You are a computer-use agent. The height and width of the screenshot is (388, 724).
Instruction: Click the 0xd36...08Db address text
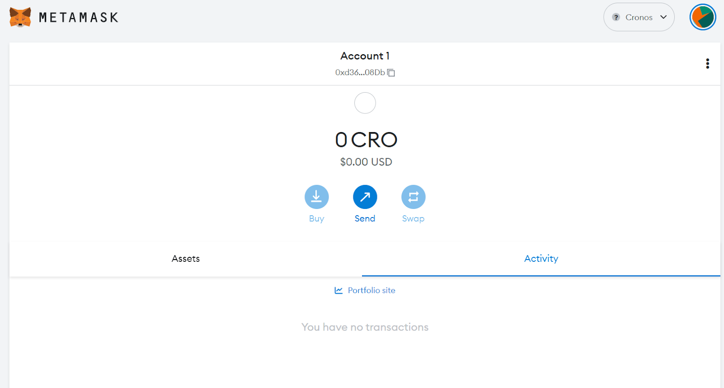pos(360,72)
